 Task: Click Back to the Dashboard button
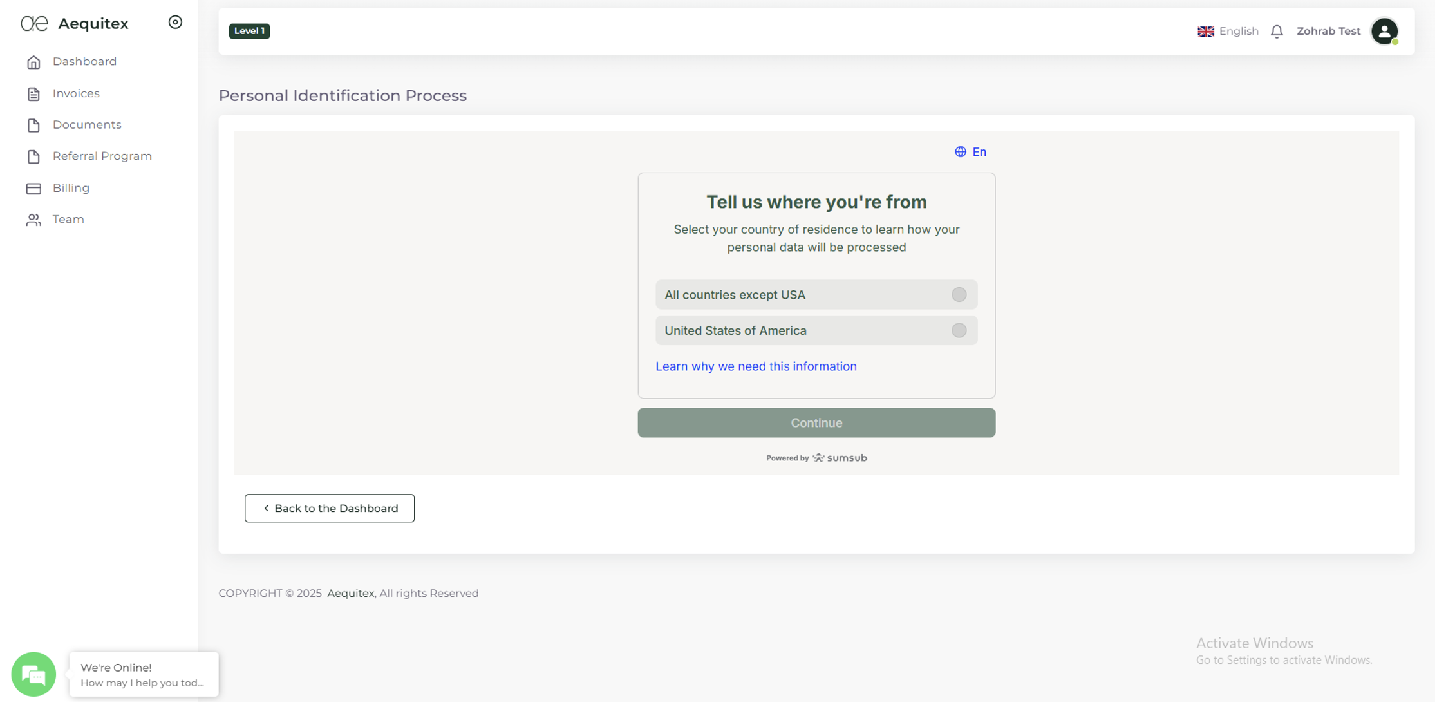330,508
